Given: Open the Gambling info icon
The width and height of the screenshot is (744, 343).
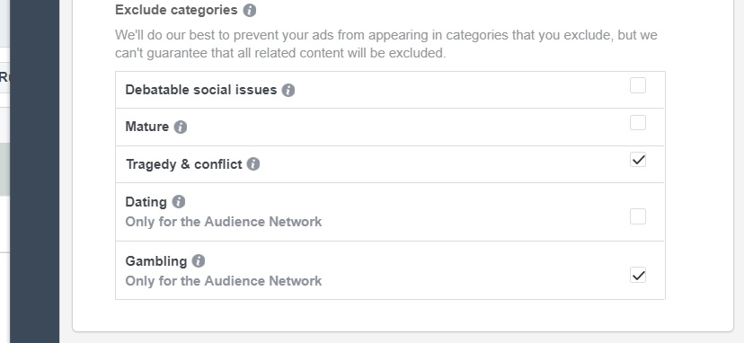Looking at the screenshot, I should 199,261.
